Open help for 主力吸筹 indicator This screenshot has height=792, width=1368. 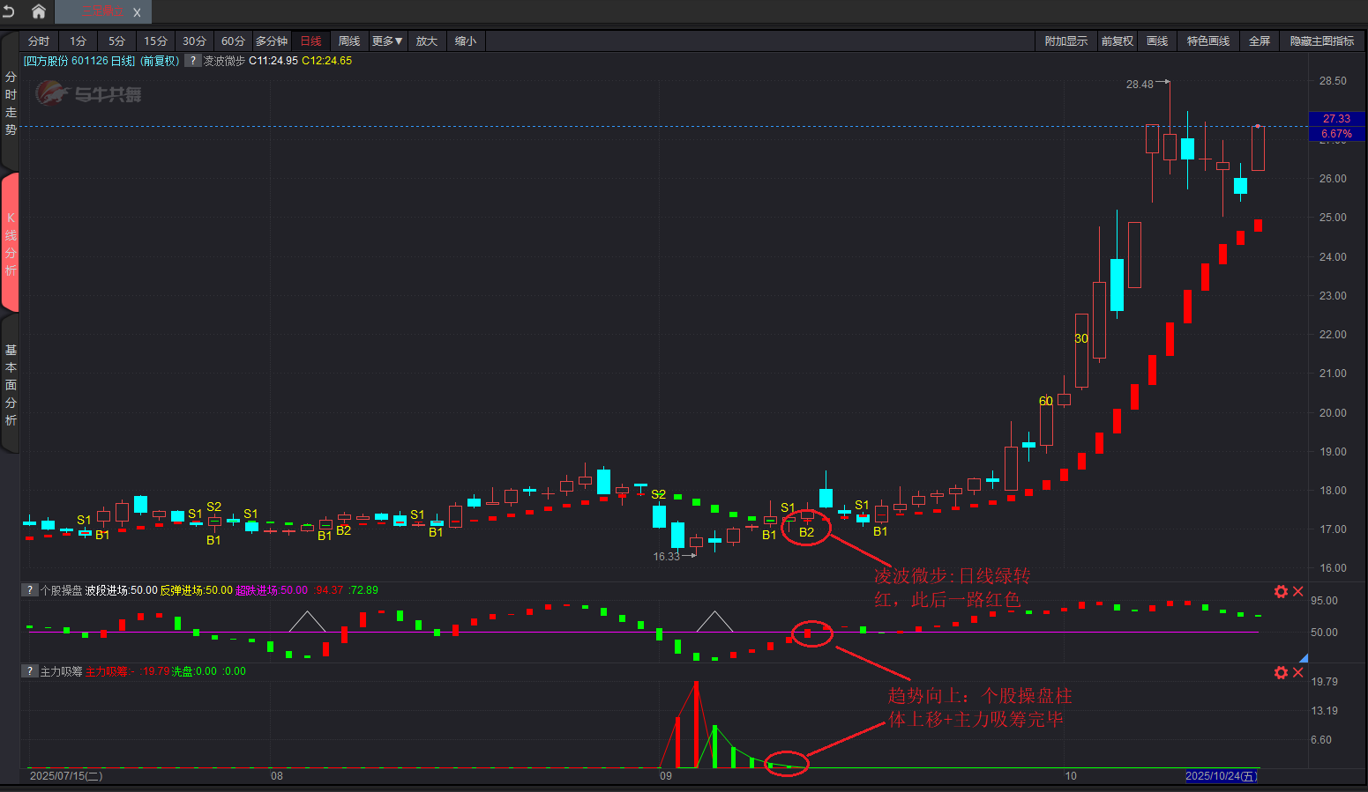click(30, 671)
